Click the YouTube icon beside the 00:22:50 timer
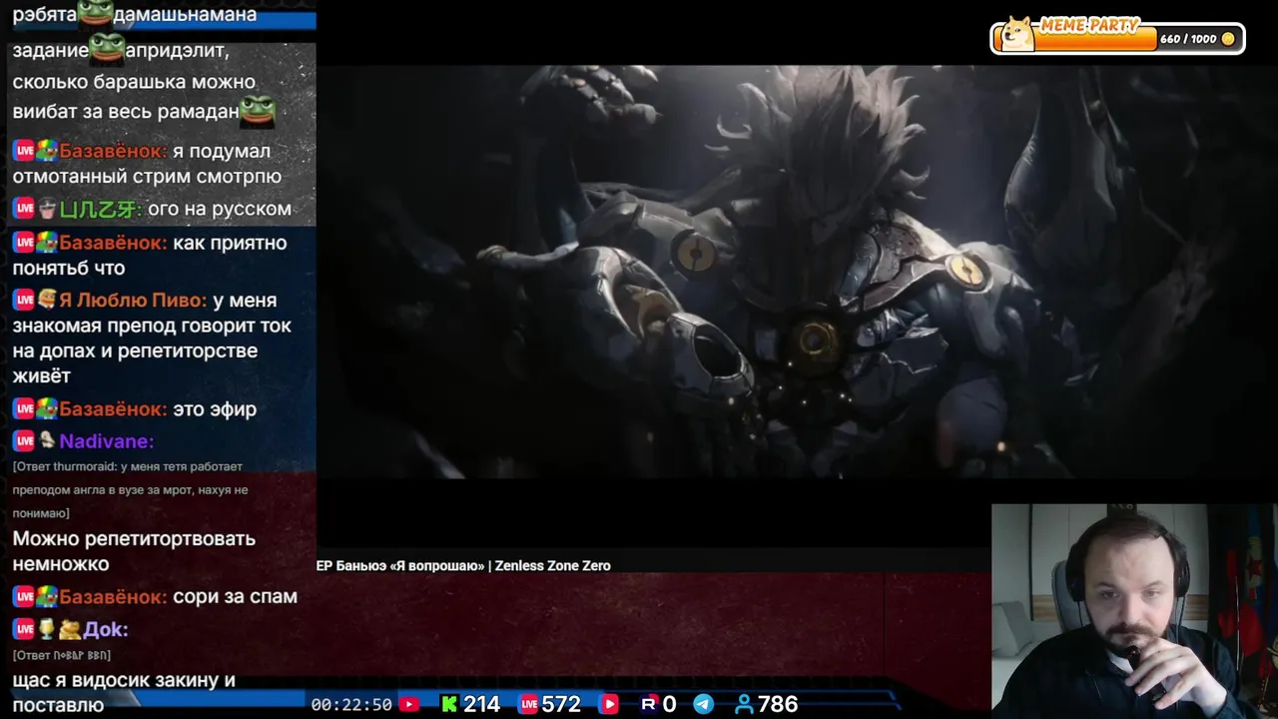The width and height of the screenshot is (1278, 719). 408,704
